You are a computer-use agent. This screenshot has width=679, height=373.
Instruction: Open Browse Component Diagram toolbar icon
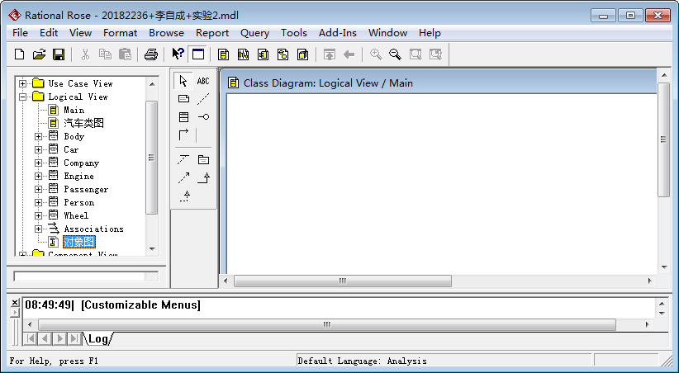[264, 54]
